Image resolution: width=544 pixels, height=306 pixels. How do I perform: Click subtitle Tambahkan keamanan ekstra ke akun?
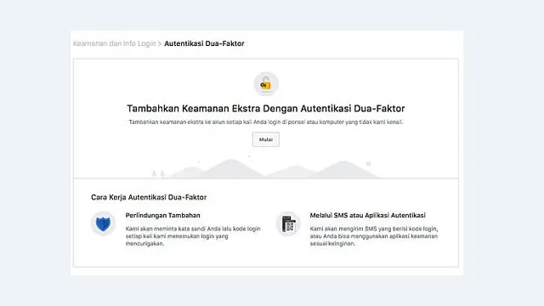(266, 122)
